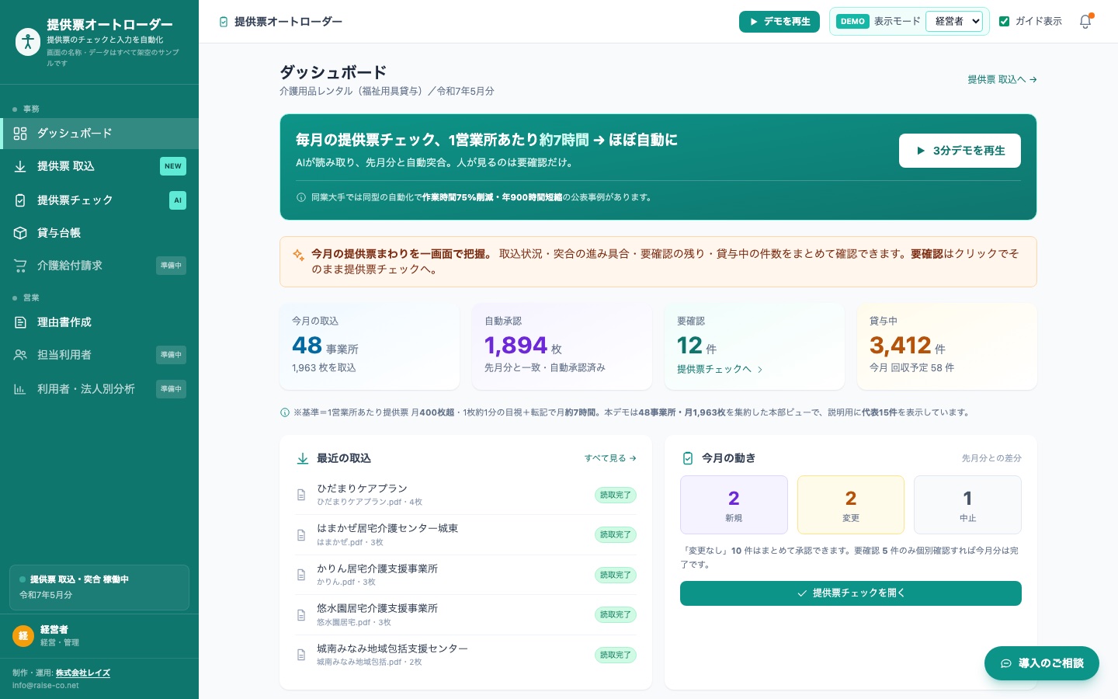Open 提供票 取込へ arrow link
Screen dimensions: 1118x699
[x=1002, y=79]
